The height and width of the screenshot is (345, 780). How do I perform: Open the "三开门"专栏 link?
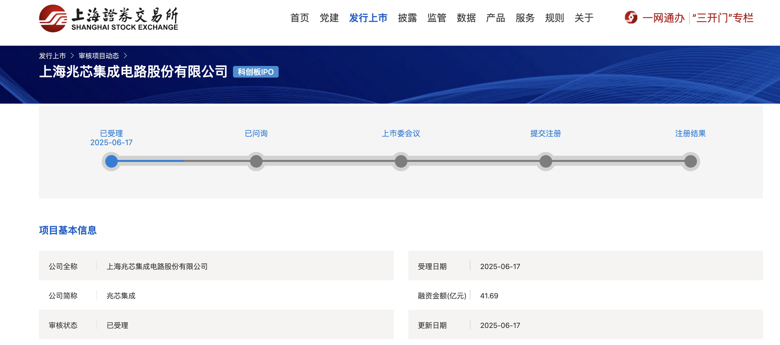(723, 18)
